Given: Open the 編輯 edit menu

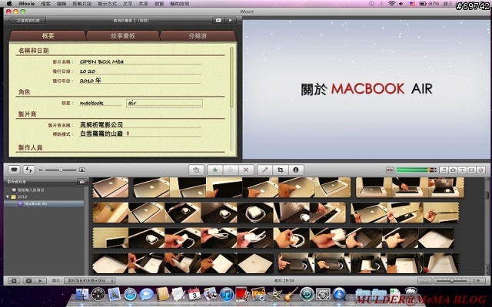Looking at the screenshot, I should [61, 4].
